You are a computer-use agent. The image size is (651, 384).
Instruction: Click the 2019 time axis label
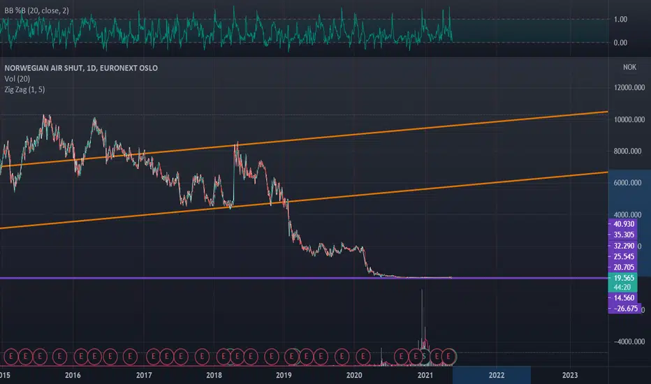coord(284,375)
